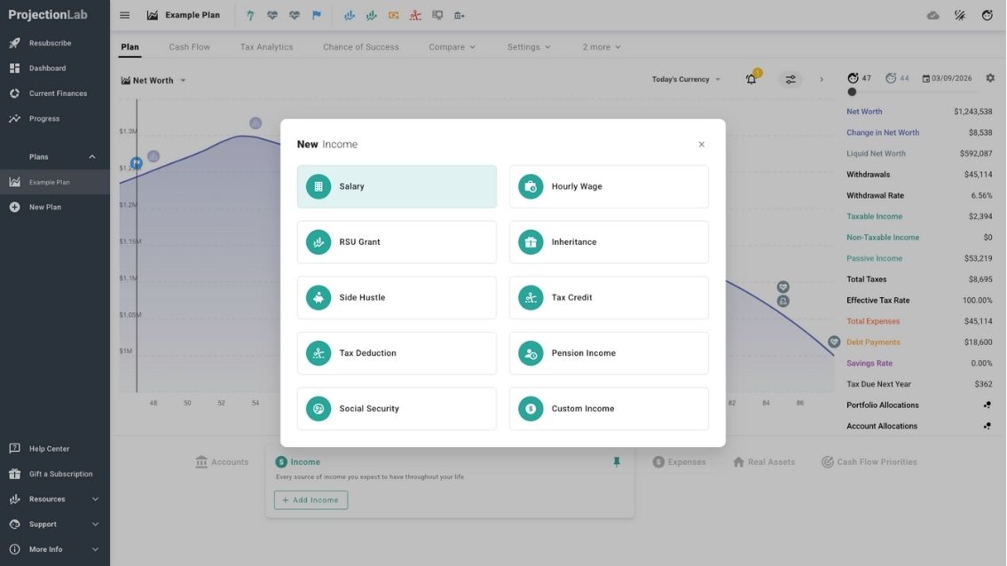Toggle the hamburger navigation menu

tap(124, 15)
